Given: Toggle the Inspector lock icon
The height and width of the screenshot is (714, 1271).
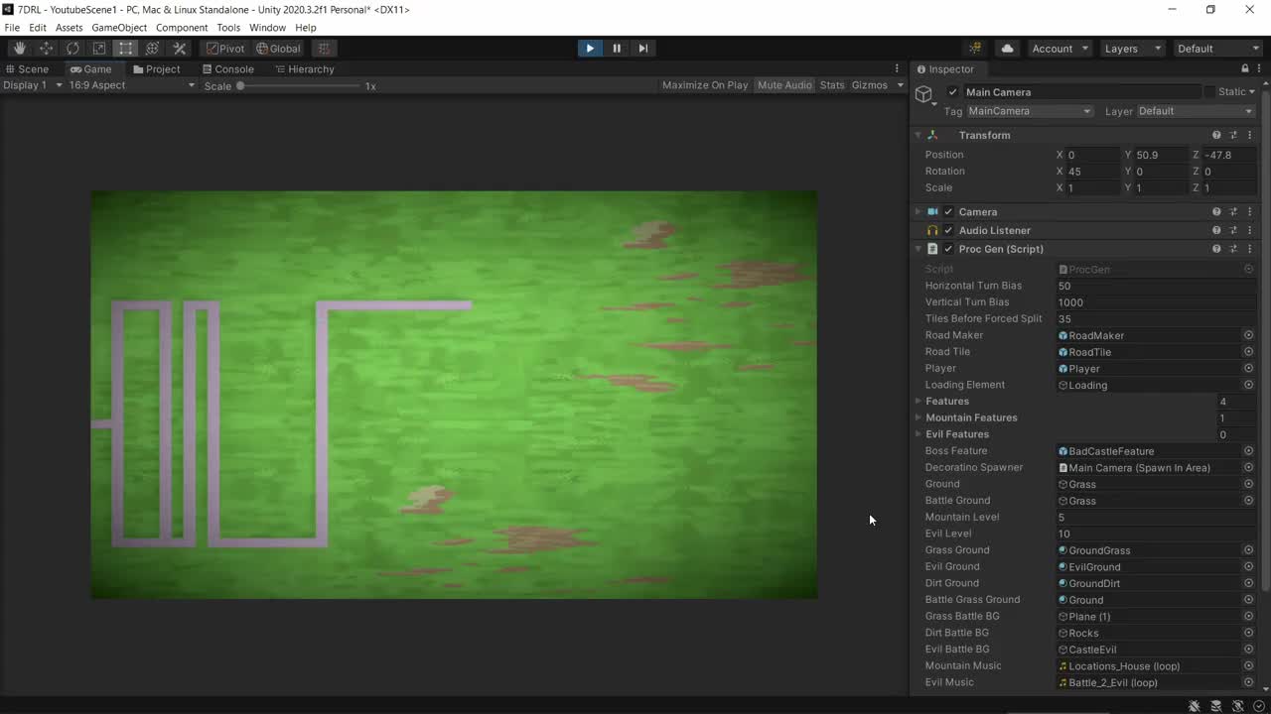Looking at the screenshot, I should click(x=1245, y=68).
